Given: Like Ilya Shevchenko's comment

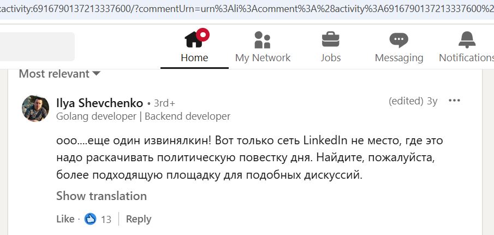Looking at the screenshot, I should pyautogui.click(x=65, y=219).
